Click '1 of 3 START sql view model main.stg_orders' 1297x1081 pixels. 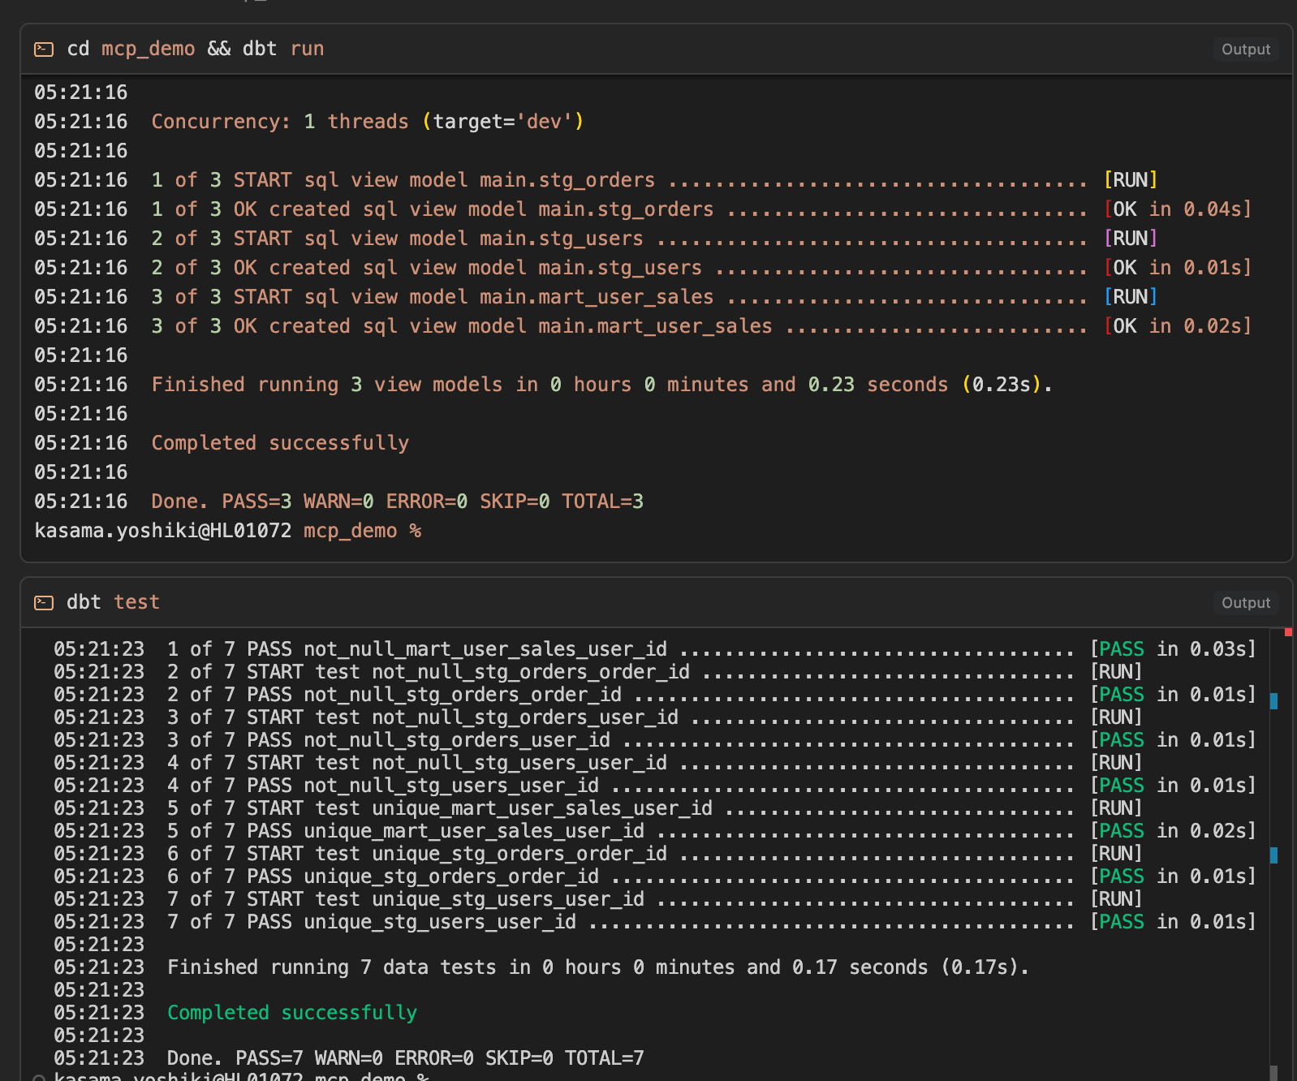tap(403, 180)
